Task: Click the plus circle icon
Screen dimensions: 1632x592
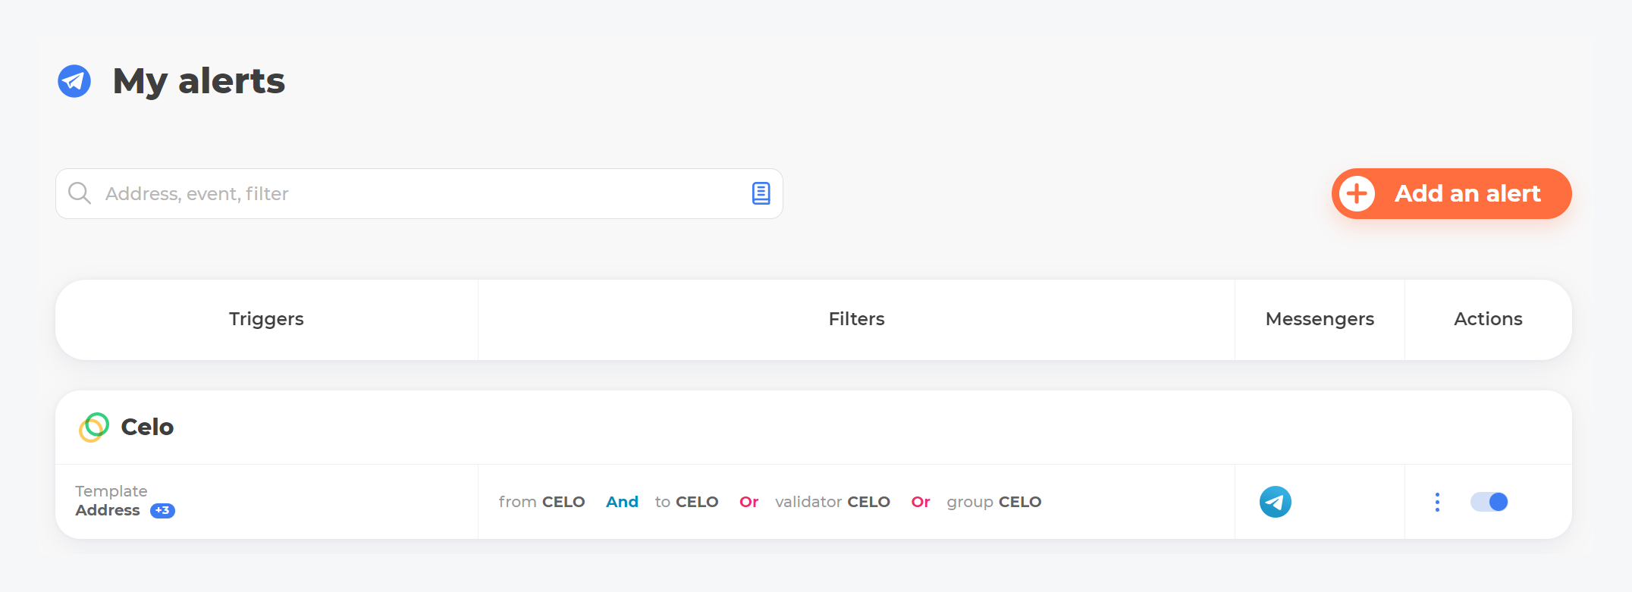Action: 1357,194
